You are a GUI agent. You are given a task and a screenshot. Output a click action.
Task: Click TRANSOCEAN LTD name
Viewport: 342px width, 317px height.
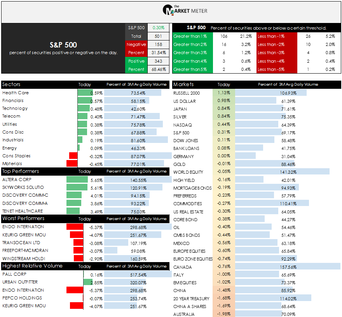pyautogui.click(x=21, y=243)
